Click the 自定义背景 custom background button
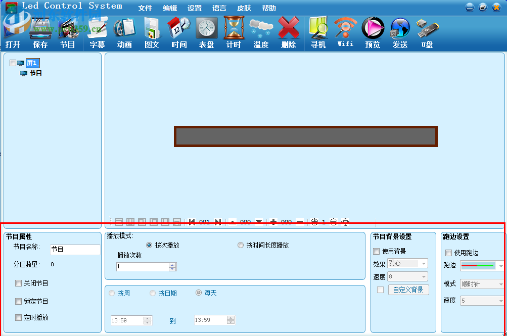Screen dimensions: 507x336 408,290
